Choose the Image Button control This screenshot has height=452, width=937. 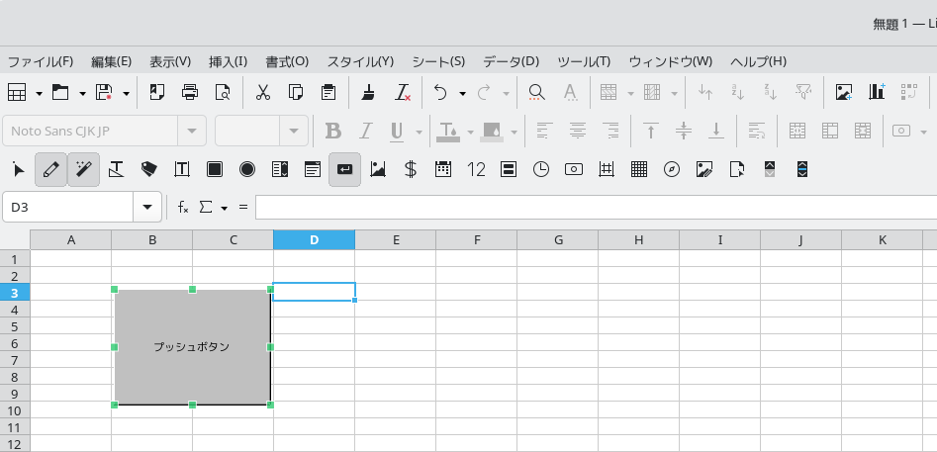[x=378, y=169]
